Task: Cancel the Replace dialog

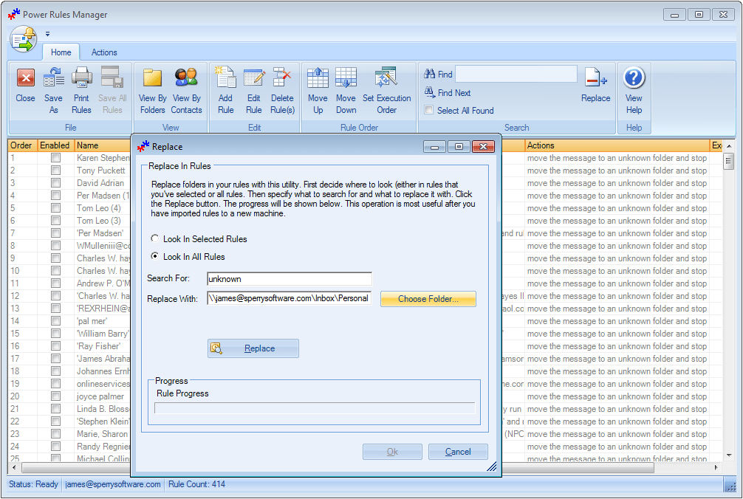Action: [457, 451]
